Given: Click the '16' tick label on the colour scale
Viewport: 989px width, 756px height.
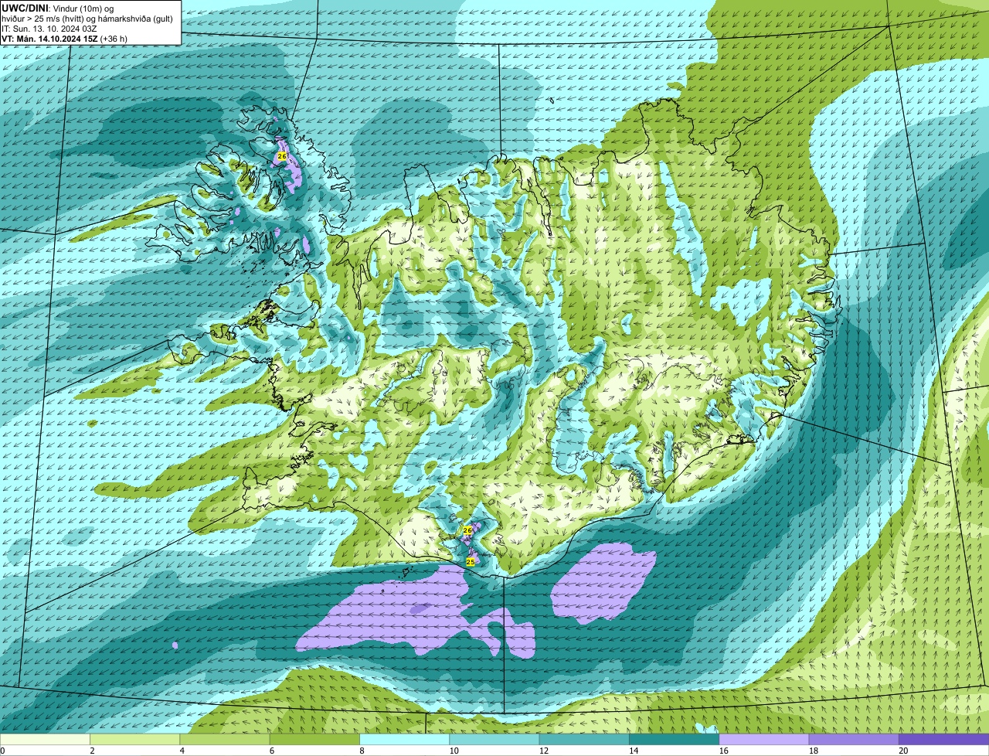Looking at the screenshot, I should coord(723,751).
